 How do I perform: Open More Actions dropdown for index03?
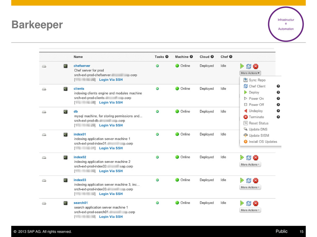click(x=250, y=187)
